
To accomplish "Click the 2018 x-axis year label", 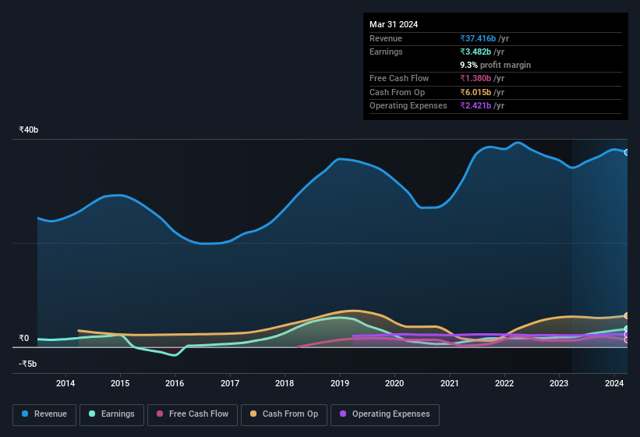I will coord(285,383).
